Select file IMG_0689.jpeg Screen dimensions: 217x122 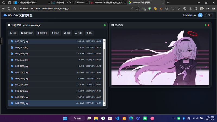pyautogui.click(x=55, y=103)
